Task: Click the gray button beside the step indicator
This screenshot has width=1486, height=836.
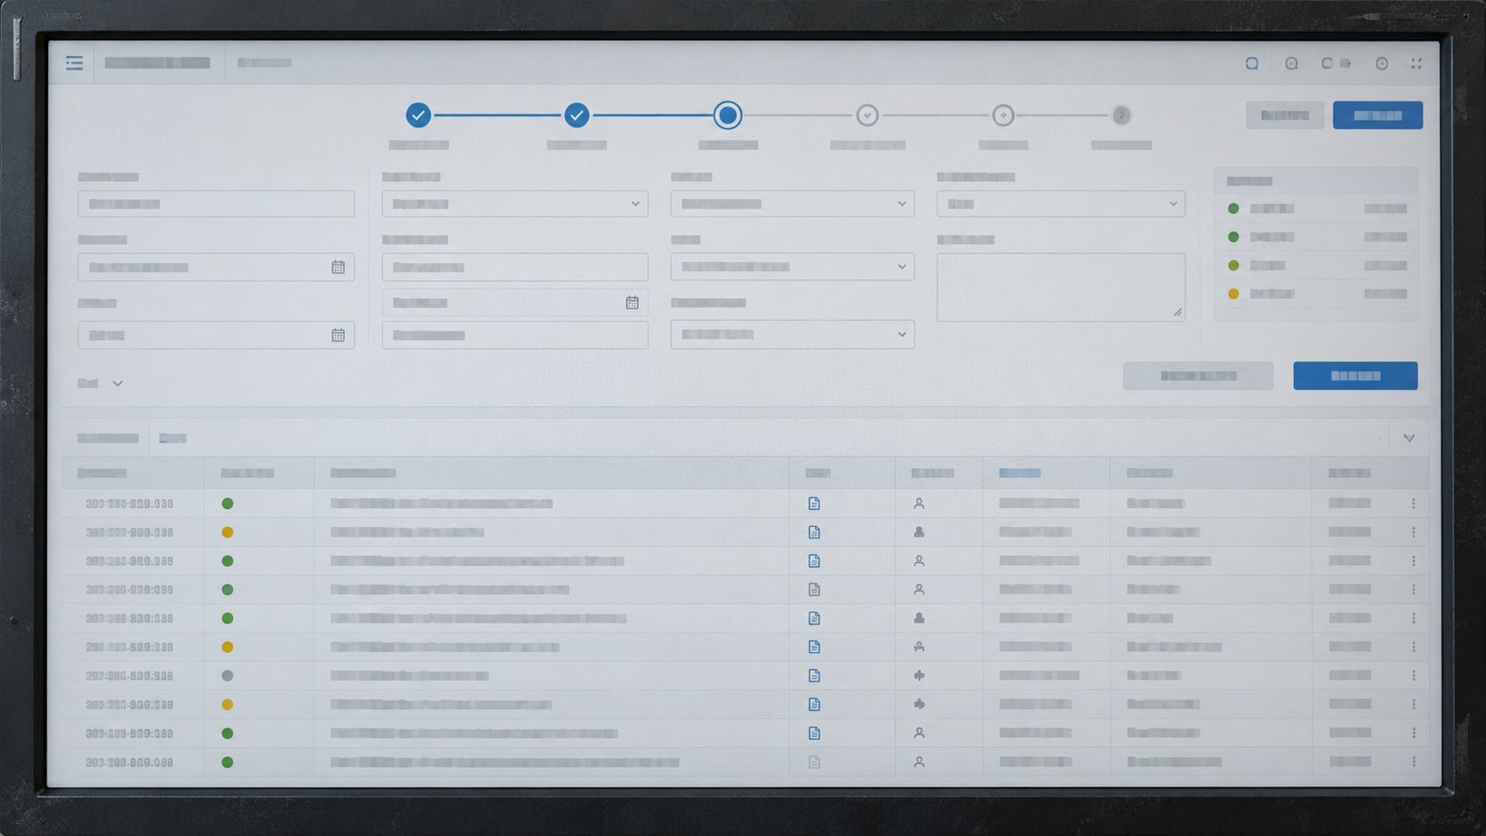Action: 1284,115
